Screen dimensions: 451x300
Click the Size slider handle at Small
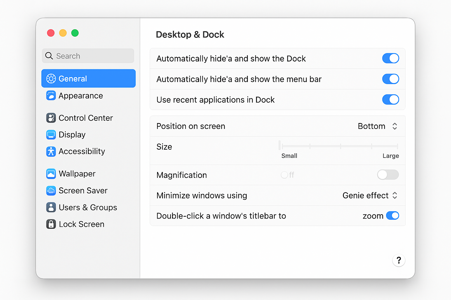click(280, 145)
